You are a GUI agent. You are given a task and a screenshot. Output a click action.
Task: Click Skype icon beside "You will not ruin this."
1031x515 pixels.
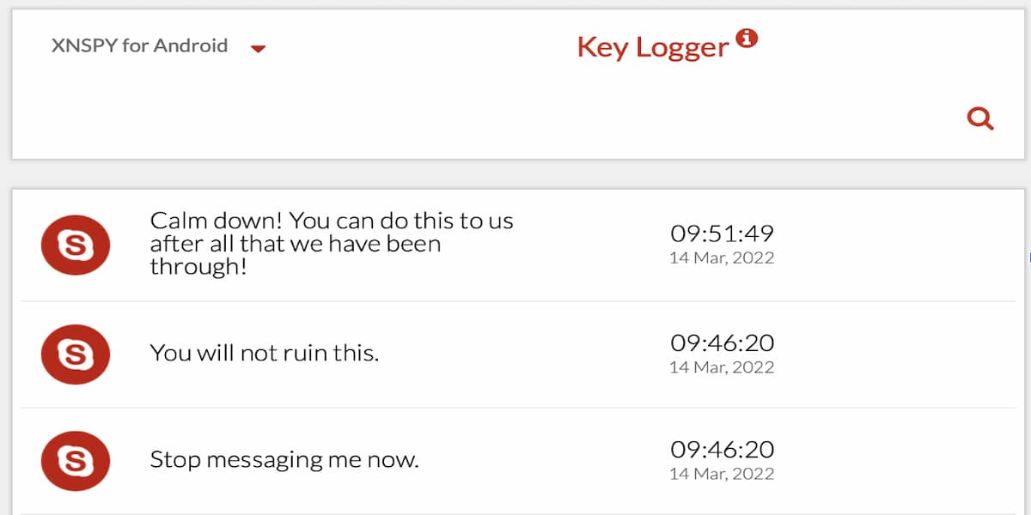pyautogui.click(x=76, y=354)
